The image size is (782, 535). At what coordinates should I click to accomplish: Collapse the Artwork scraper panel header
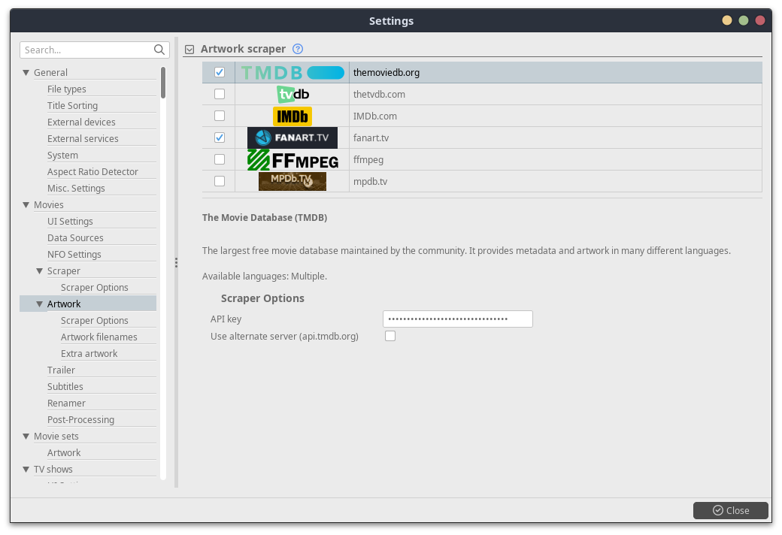[189, 50]
